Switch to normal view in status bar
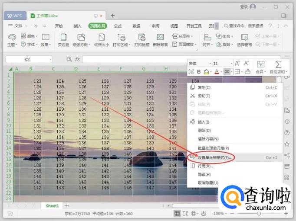Viewport: 296px width, 221px height. coord(177,214)
